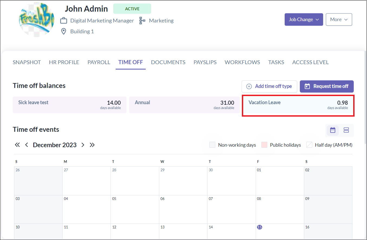
Task: Select the calendar cell for 04
Action: 86,209
